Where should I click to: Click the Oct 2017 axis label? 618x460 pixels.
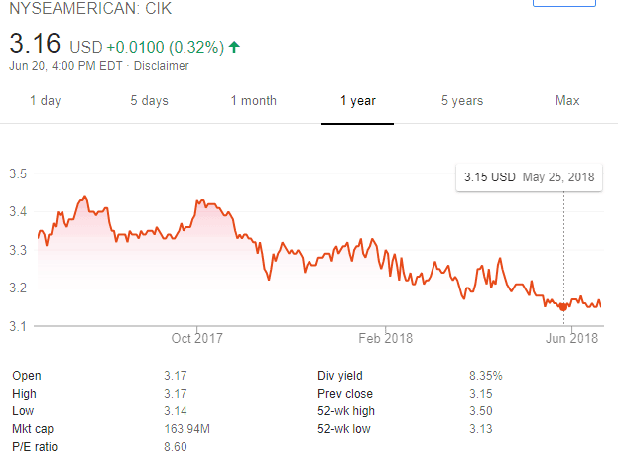pos(196,338)
